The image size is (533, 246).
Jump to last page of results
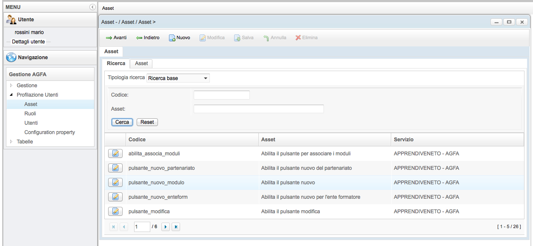(176, 227)
